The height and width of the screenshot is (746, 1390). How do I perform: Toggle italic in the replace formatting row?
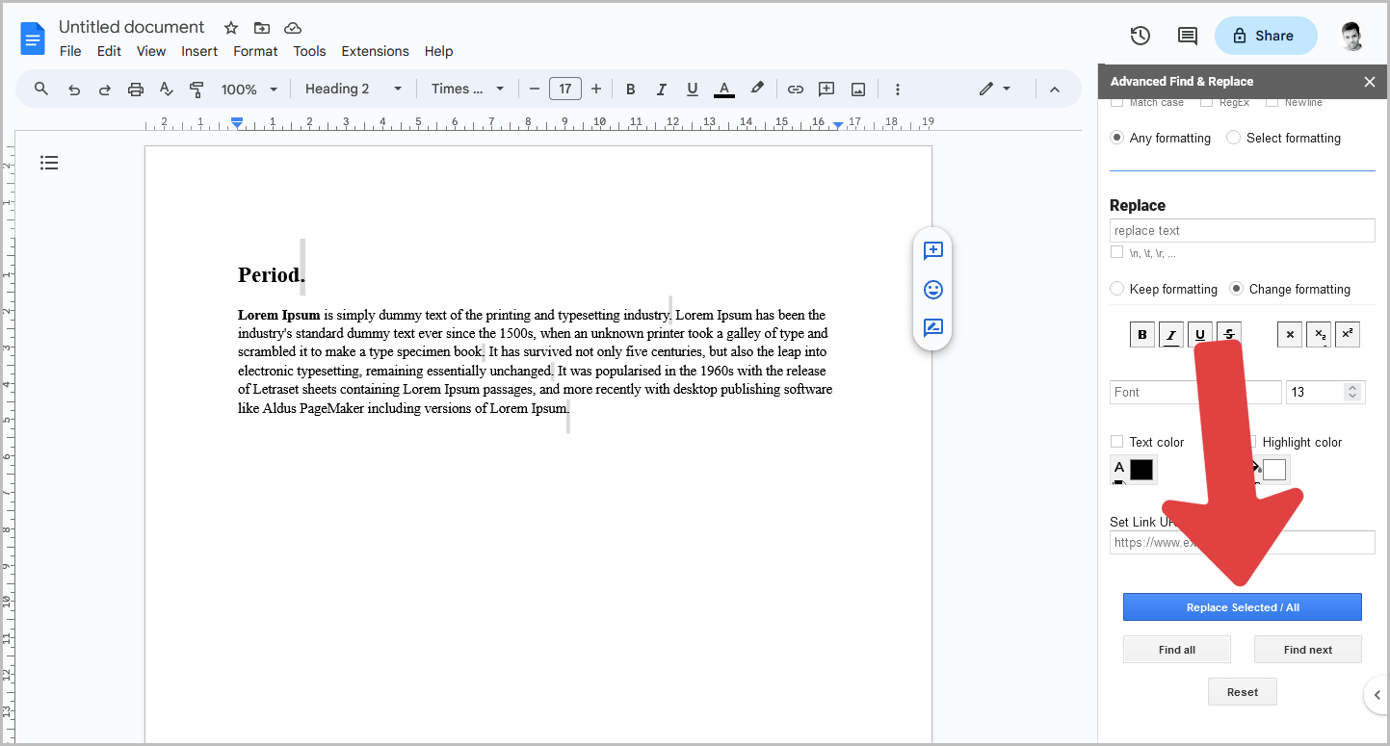click(x=1171, y=334)
